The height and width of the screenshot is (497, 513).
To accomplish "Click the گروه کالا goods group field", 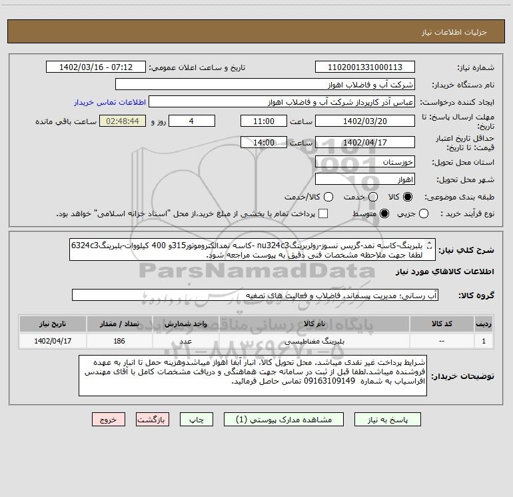I will 255,295.
